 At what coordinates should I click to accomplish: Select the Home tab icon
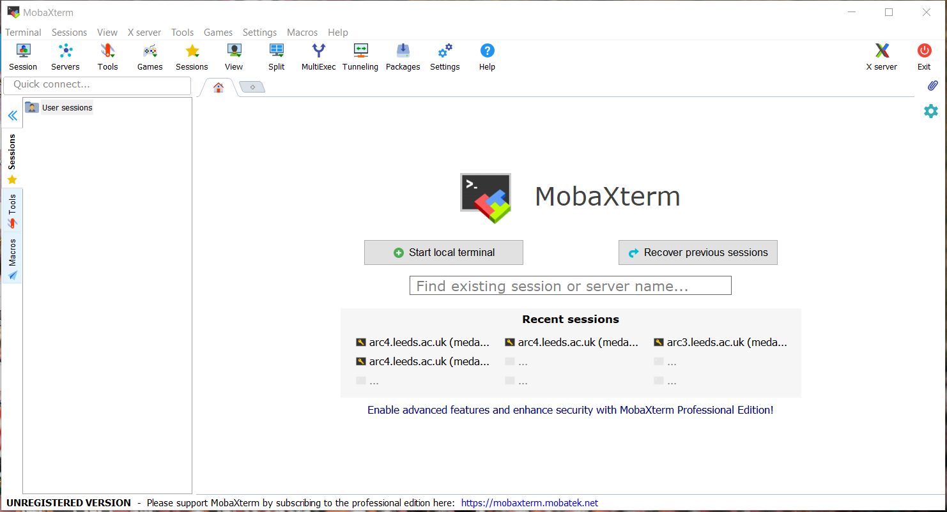[x=219, y=87]
